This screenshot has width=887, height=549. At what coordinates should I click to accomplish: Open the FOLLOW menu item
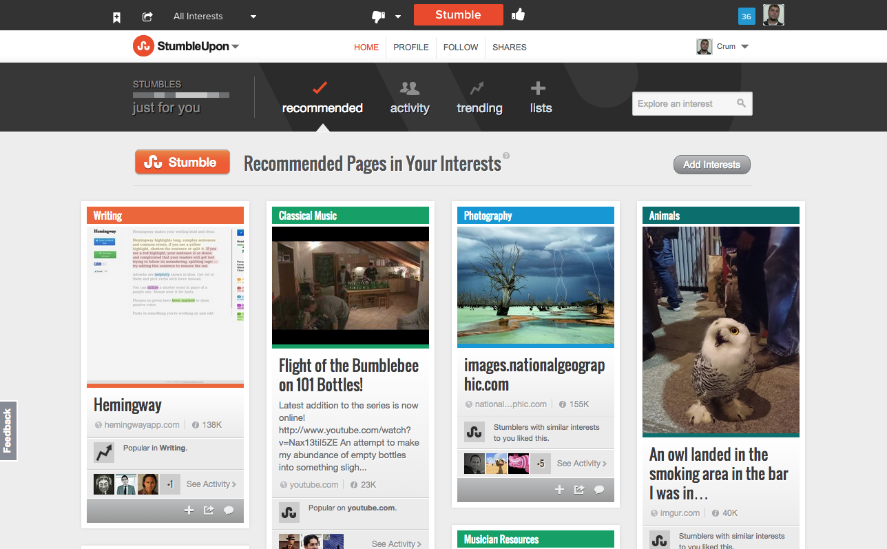[461, 48]
